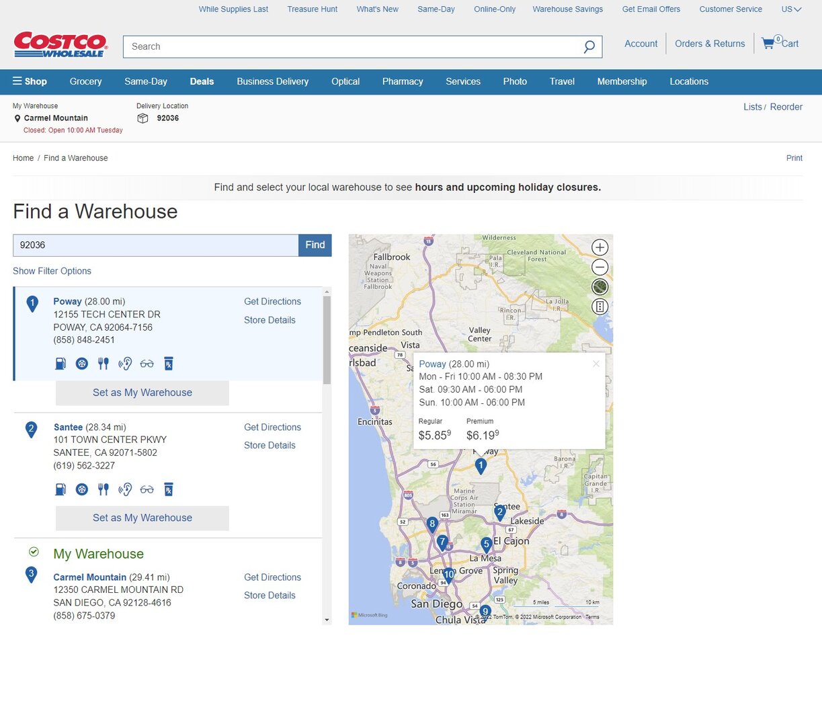Image resolution: width=822 pixels, height=726 pixels.
Task: Open Carmel Mountain warehouse name link
Action: point(90,577)
